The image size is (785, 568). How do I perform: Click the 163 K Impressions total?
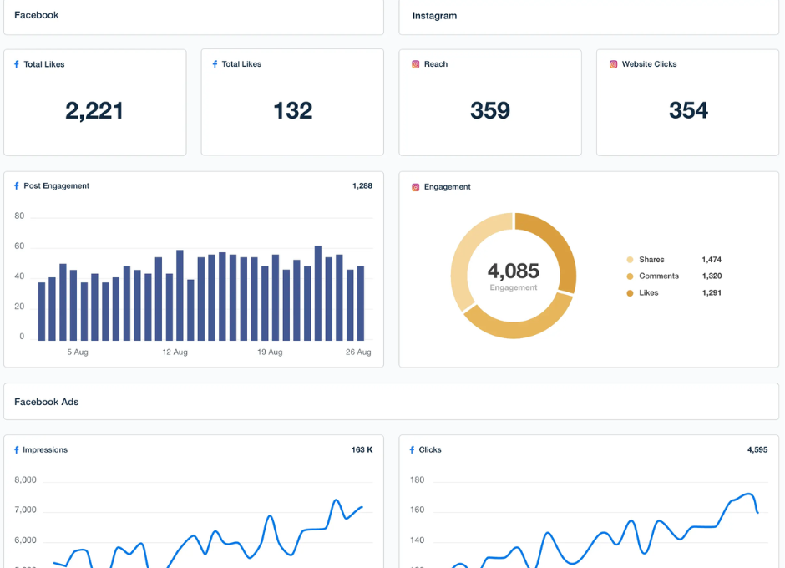click(x=364, y=449)
